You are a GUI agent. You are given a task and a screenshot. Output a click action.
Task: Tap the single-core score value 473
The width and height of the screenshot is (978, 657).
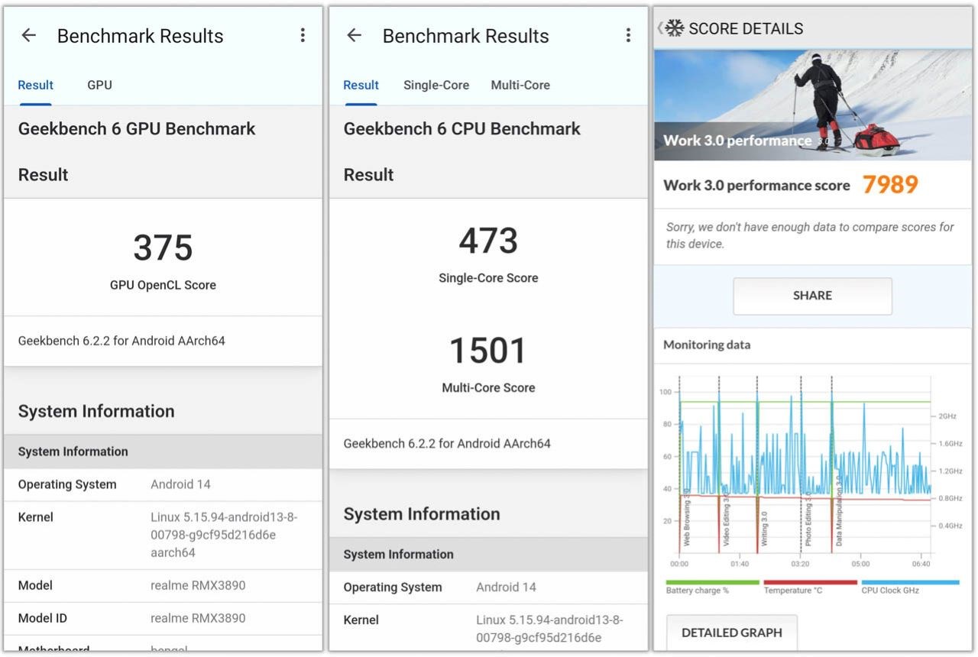tap(488, 241)
